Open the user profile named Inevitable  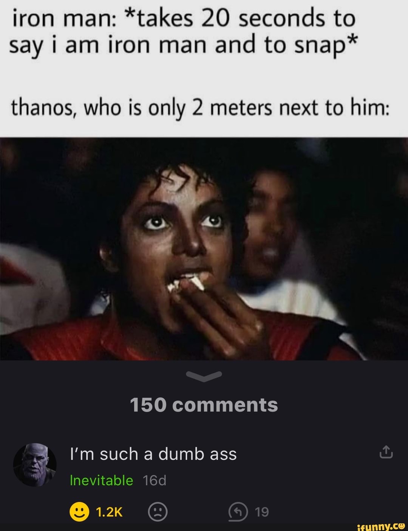pos(102,480)
